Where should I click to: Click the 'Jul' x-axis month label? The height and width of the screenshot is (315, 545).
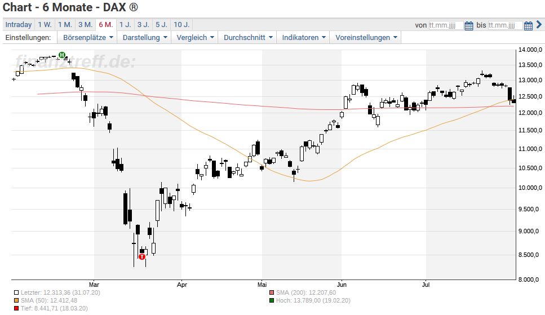pyautogui.click(x=426, y=285)
